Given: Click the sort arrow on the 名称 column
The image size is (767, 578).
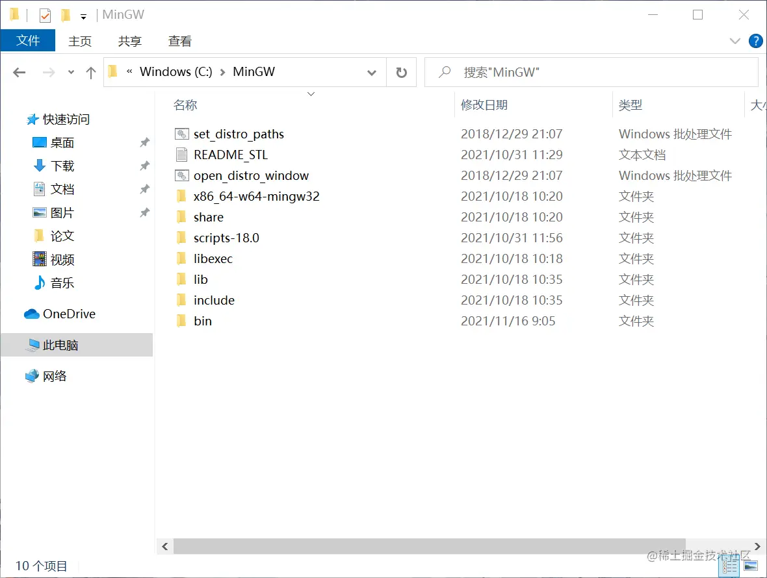Looking at the screenshot, I should coord(311,94).
